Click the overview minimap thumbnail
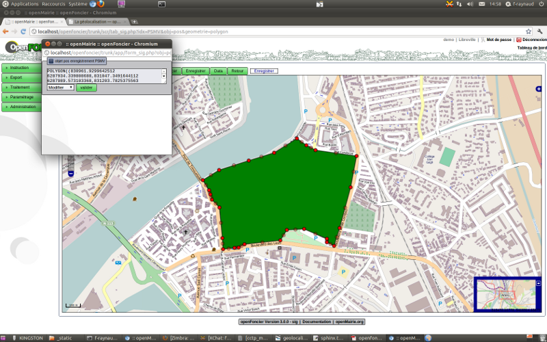The image size is (547, 342). (x=506, y=293)
